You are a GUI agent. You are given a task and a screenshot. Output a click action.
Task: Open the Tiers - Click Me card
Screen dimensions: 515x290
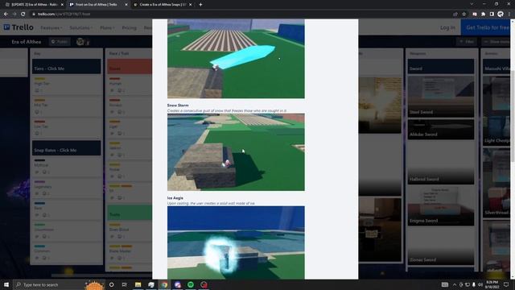click(x=66, y=66)
